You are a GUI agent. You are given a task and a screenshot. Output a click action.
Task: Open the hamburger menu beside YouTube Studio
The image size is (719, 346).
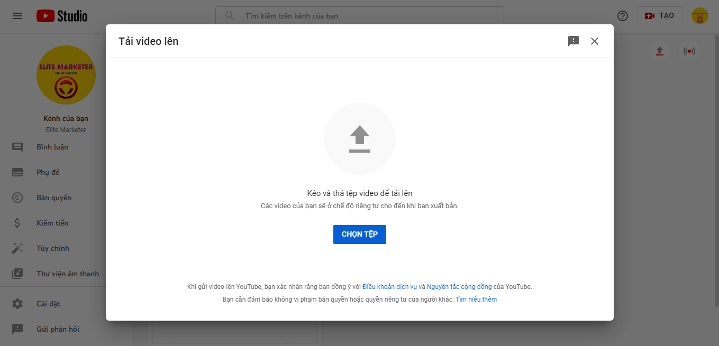point(17,16)
